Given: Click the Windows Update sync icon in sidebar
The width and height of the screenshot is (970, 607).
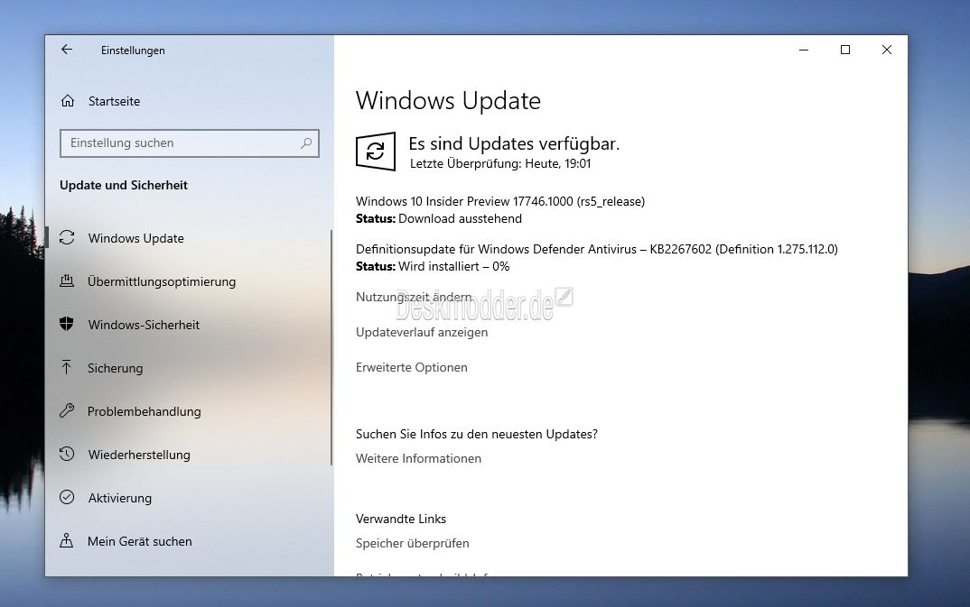Looking at the screenshot, I should 67,238.
